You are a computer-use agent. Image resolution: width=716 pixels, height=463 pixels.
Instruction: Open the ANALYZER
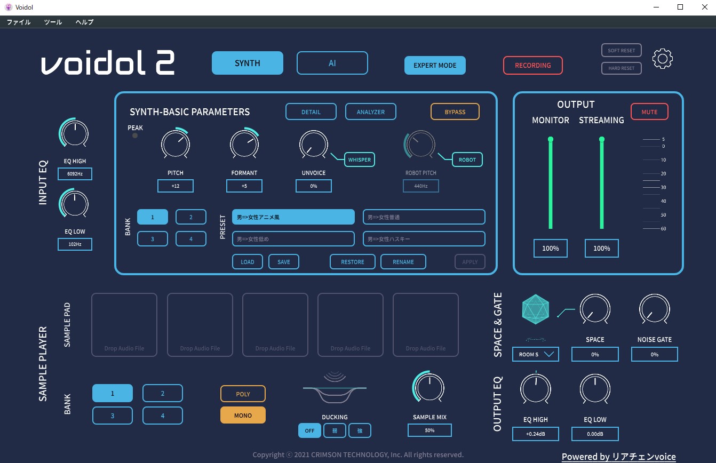pos(371,112)
